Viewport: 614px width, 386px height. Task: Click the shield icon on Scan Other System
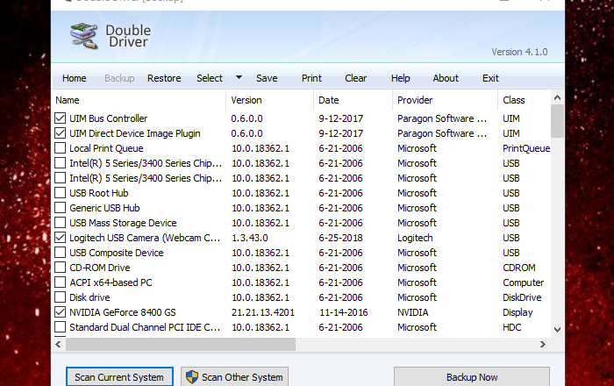pyautogui.click(x=192, y=377)
